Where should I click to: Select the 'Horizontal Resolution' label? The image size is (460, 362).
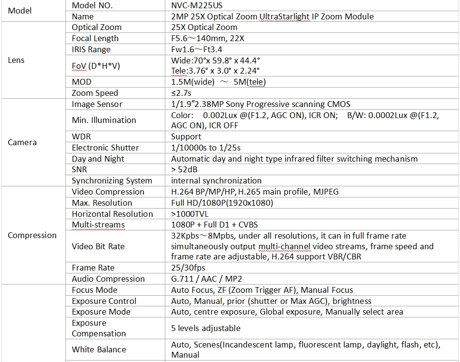(x=112, y=214)
